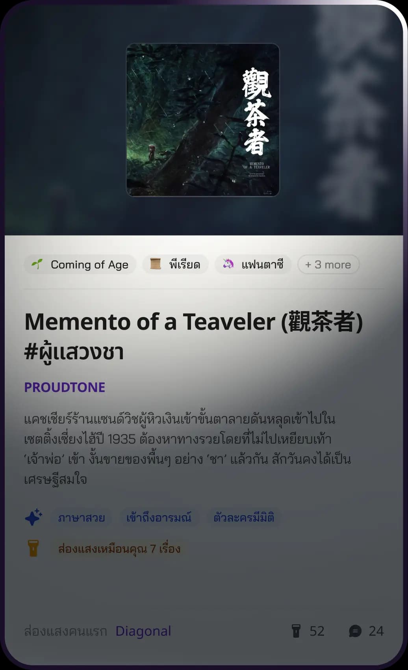This screenshot has height=670, width=408.
Task: Open the PROUDTONE author link
Action: (65, 387)
